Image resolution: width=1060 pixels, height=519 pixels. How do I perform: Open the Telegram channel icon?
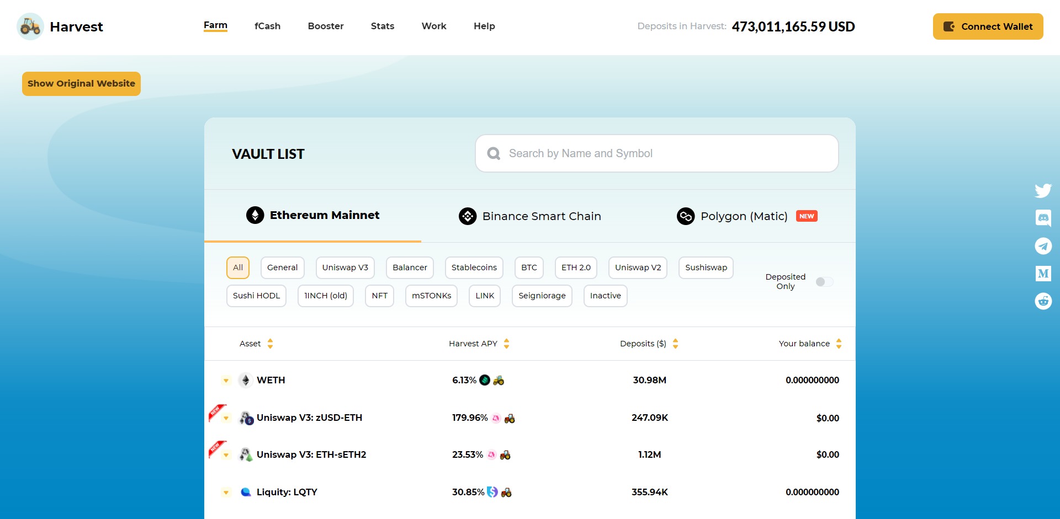(1043, 246)
